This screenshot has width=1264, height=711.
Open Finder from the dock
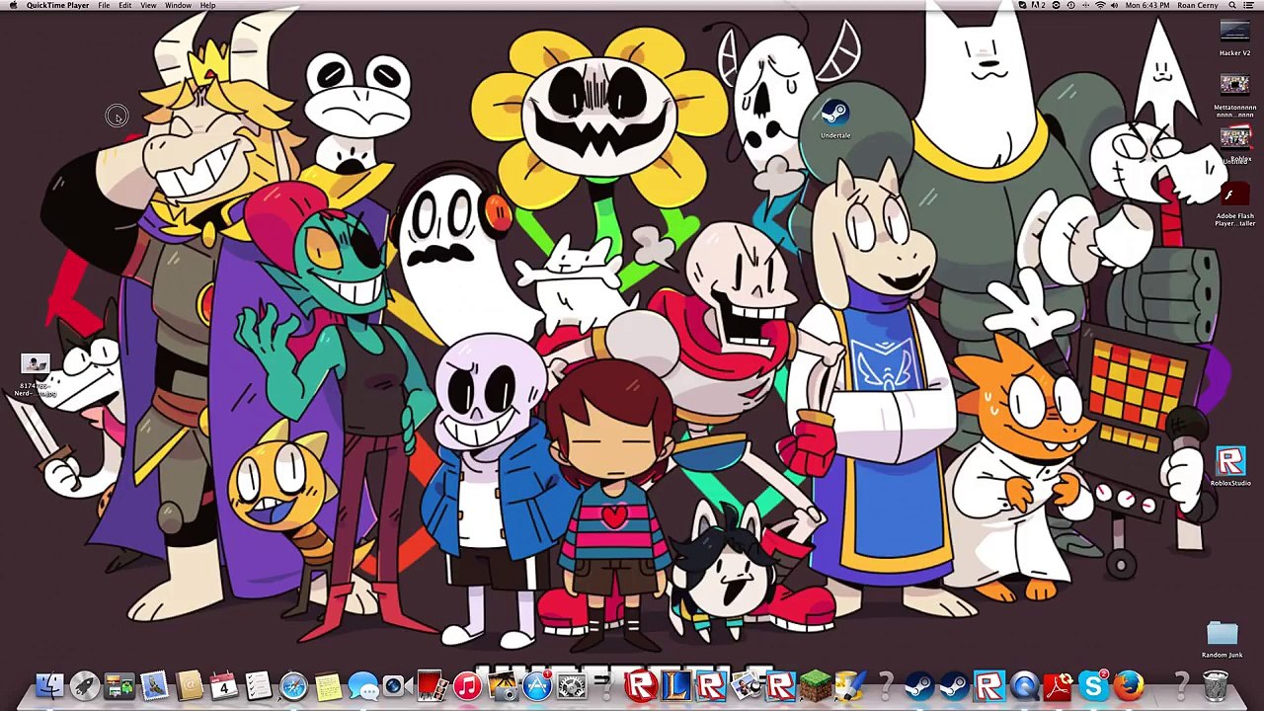tap(49, 686)
